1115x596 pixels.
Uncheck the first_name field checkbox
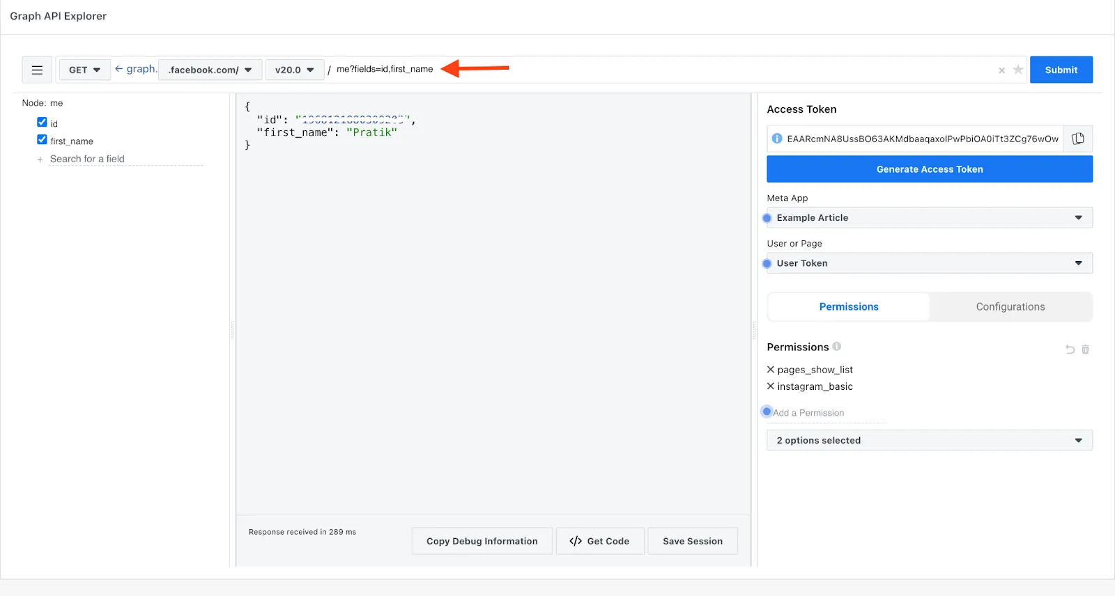click(42, 139)
